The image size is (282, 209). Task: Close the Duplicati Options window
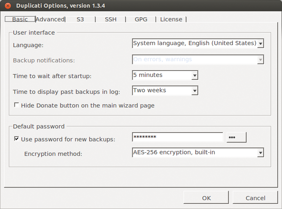coord(8,6)
